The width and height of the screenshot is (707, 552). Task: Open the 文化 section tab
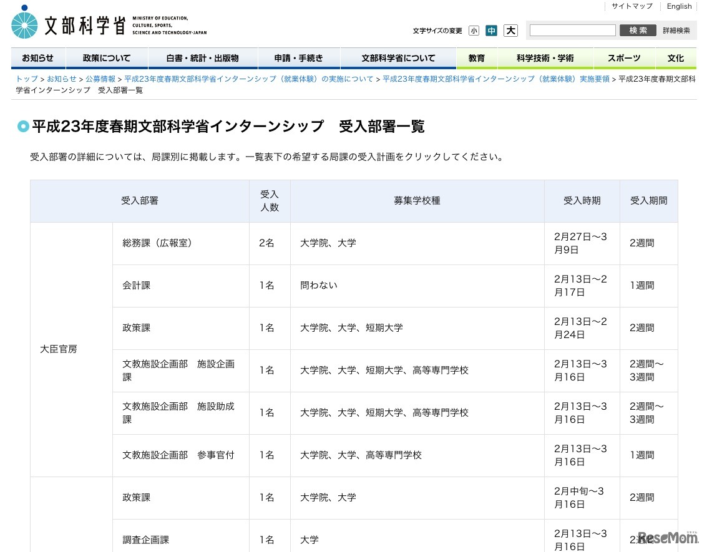tap(675, 57)
